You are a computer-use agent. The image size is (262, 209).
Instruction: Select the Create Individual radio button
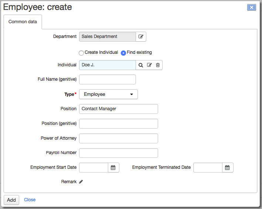81,53
